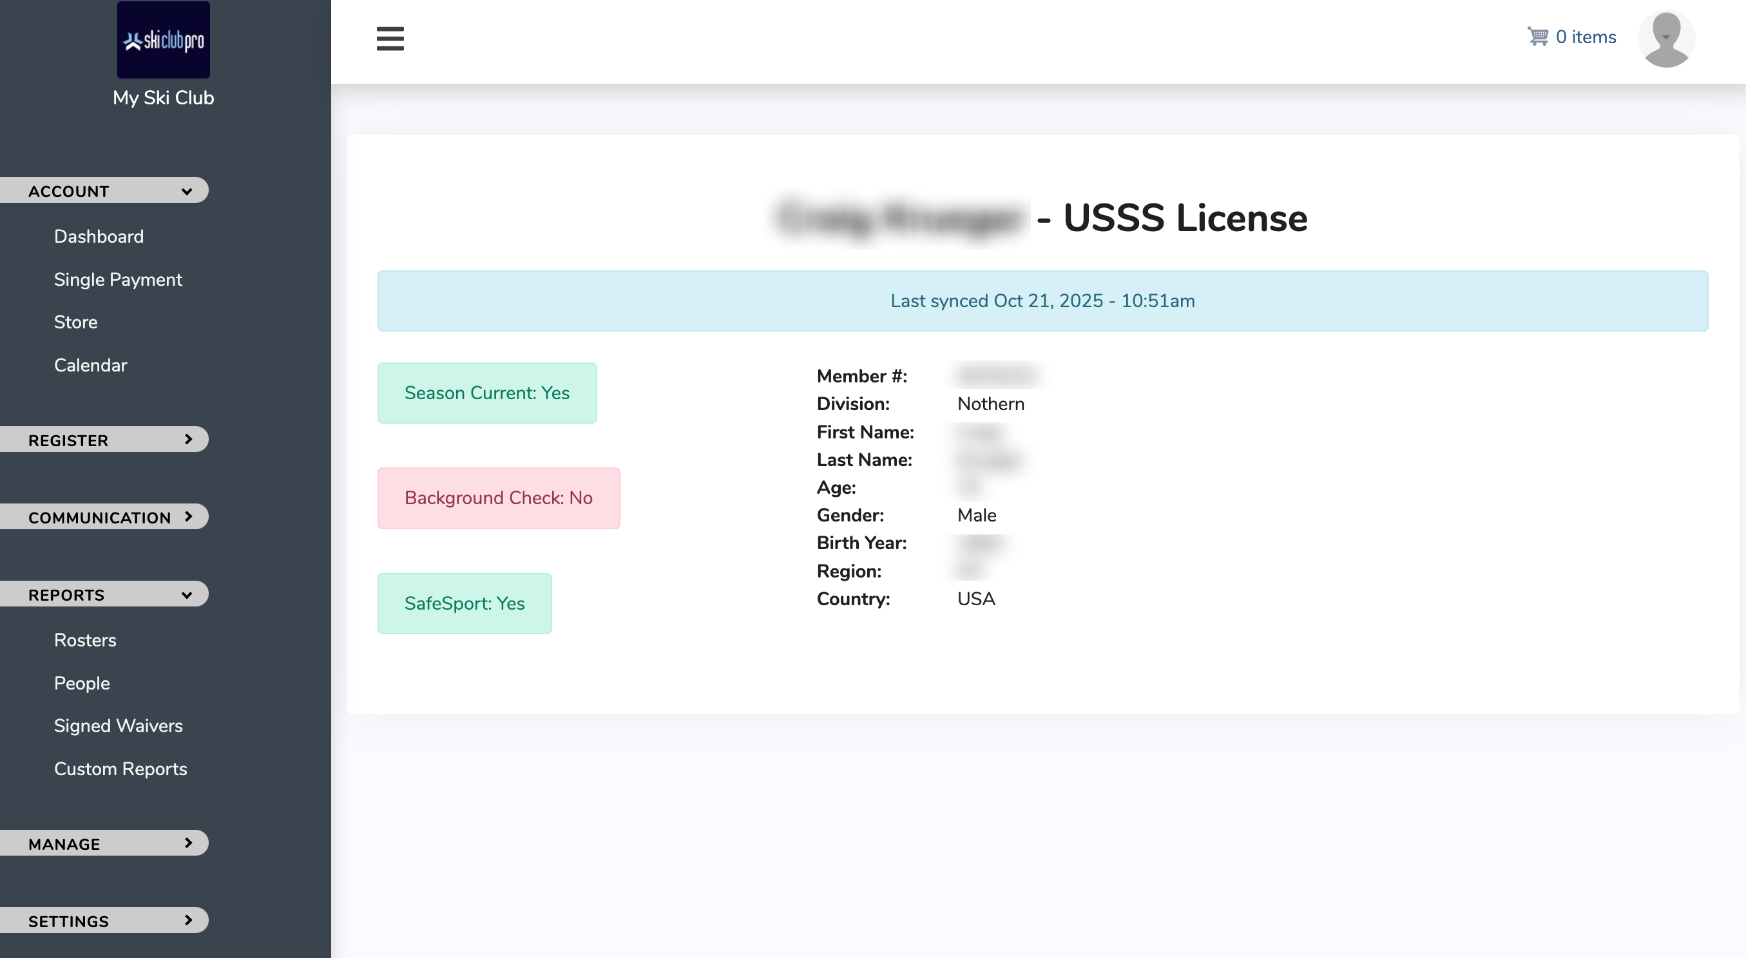This screenshot has width=1746, height=958.
Task: Open Single Payment page
Action: [x=118, y=279]
